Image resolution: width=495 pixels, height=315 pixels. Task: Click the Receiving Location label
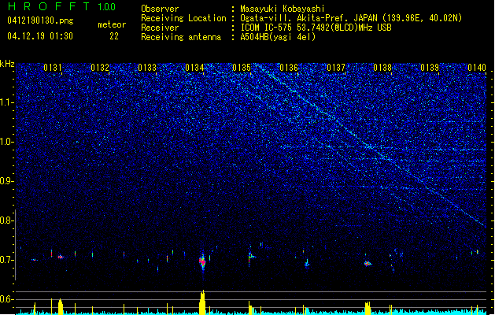(x=183, y=18)
